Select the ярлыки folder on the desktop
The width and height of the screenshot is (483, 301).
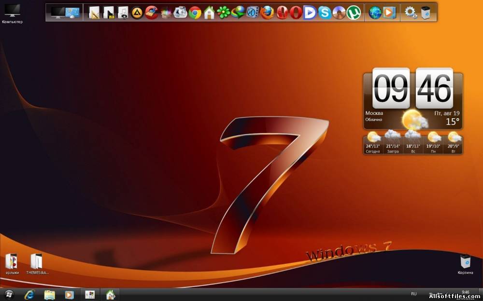pyautogui.click(x=12, y=264)
